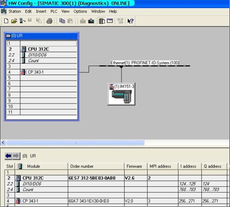
Task: Click the horizontal scrollbar thumb
Action: (75, 142)
